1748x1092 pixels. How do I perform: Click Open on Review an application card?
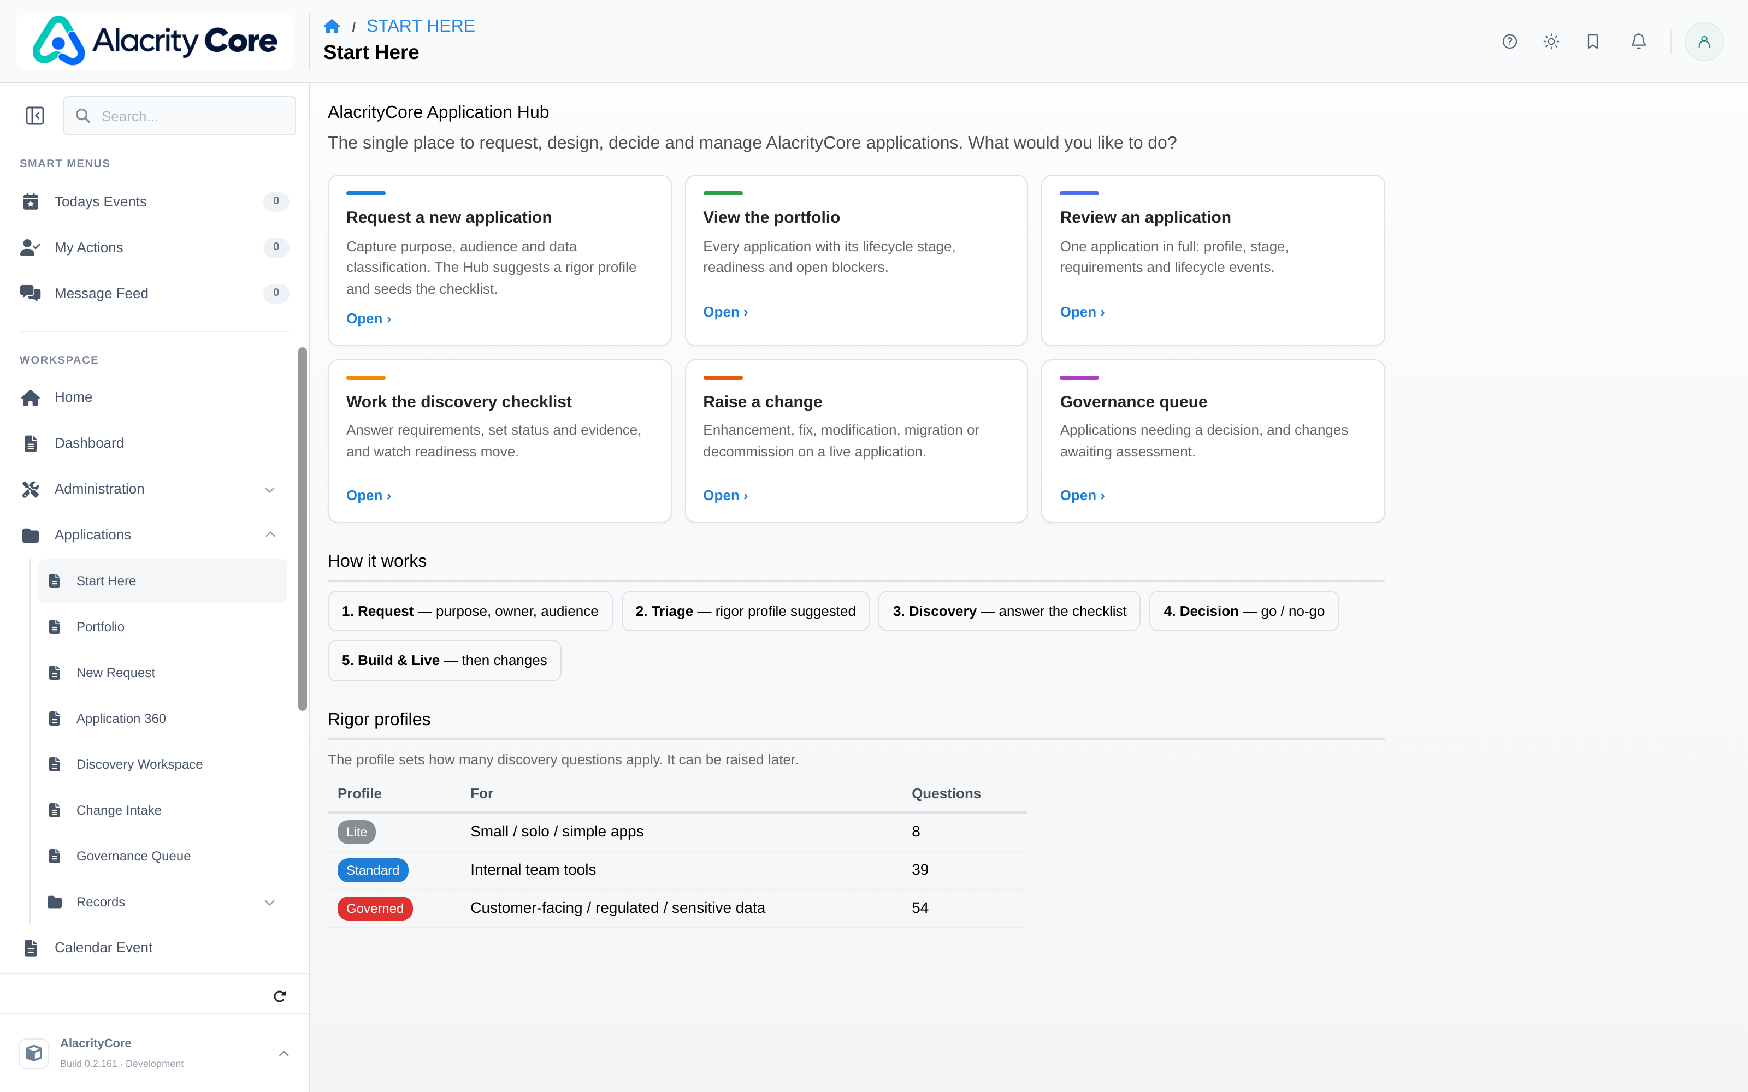click(1082, 312)
